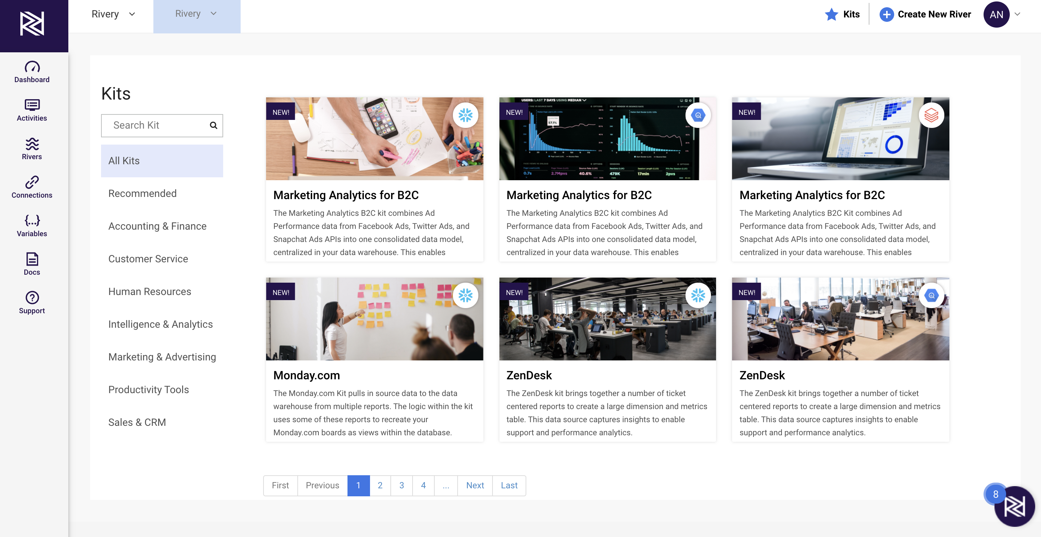Click the Rivery logo at top-left
1041x537 pixels.
pyautogui.click(x=32, y=24)
